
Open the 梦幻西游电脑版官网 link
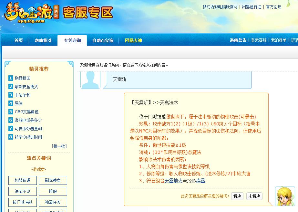[220, 7]
